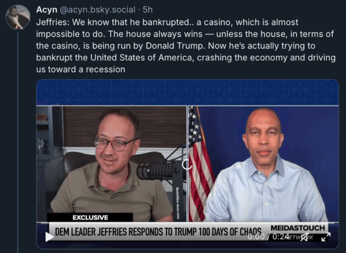The width and height of the screenshot is (346, 253).
Task: Click the loading spinner at video center
Action: click(187, 165)
